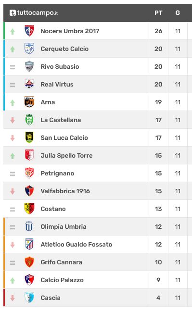Click the PT column header

158,13
